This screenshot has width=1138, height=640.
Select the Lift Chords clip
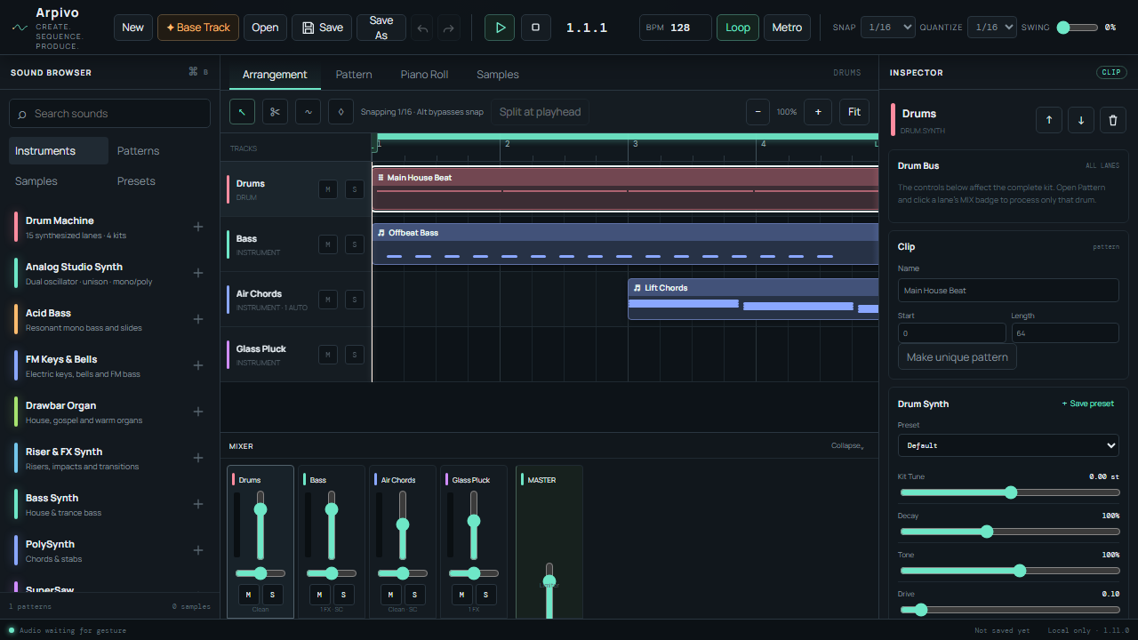pos(753,300)
